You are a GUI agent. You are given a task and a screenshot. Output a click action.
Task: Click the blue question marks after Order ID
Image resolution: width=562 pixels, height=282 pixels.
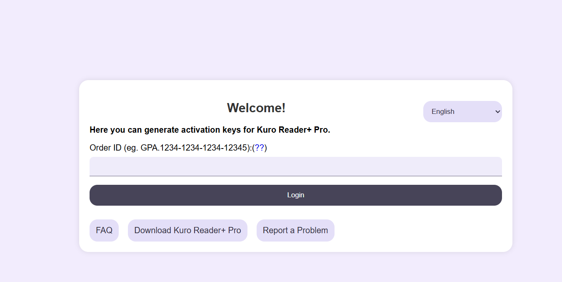[260, 148]
